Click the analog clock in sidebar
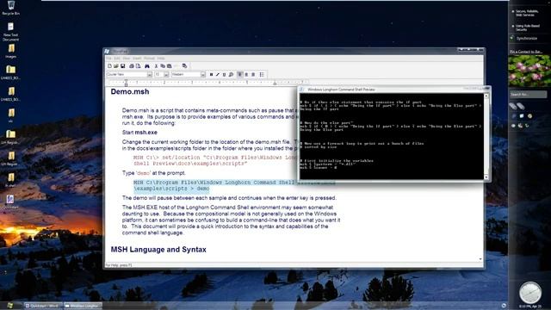The height and width of the screenshot is (310, 551). (x=530, y=293)
